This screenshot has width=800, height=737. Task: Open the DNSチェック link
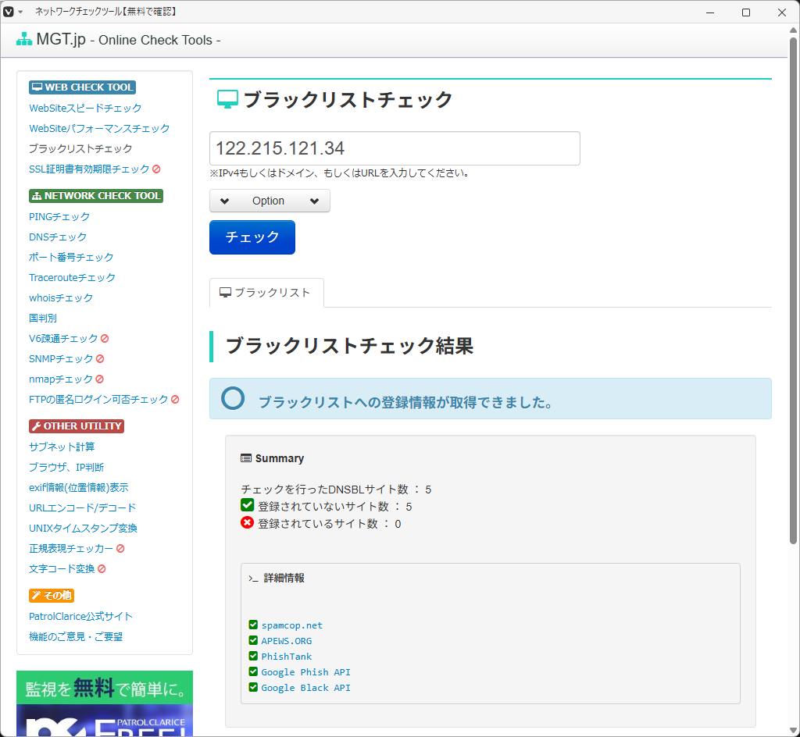[58, 237]
